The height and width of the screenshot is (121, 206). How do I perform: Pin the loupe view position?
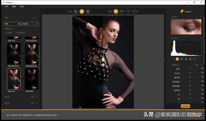(199, 32)
